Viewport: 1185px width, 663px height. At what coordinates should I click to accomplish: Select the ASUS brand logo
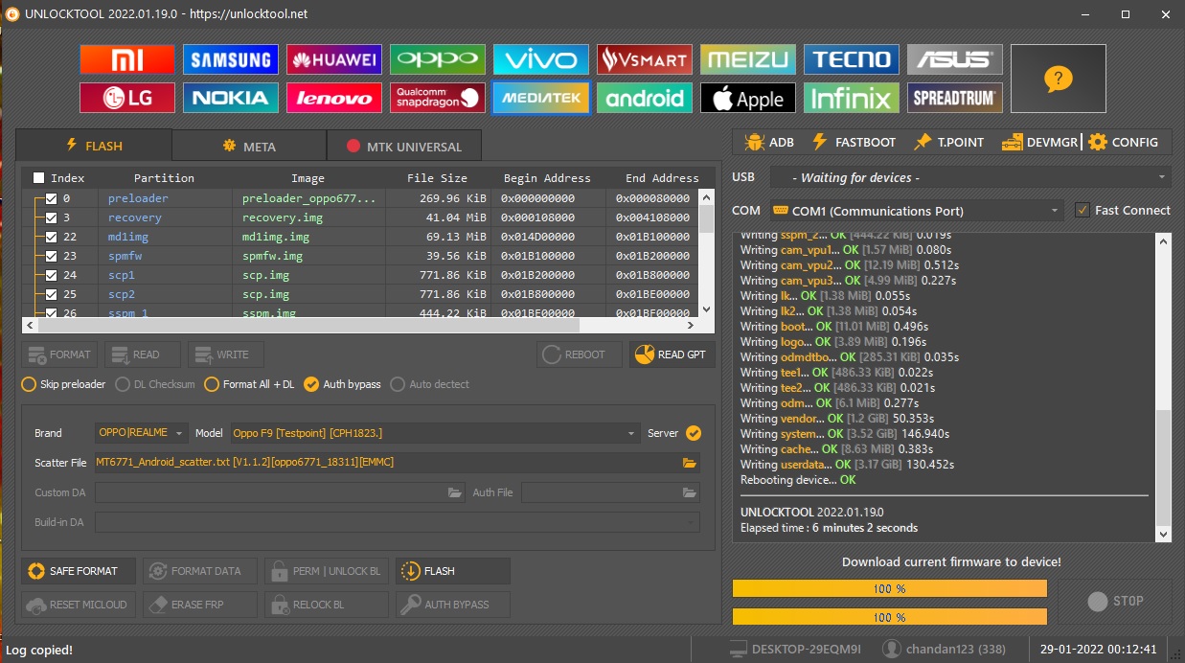[955, 59]
